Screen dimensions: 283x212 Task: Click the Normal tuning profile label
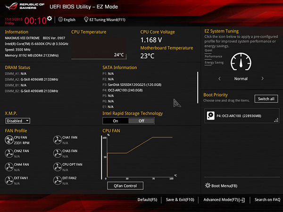pos(241,79)
